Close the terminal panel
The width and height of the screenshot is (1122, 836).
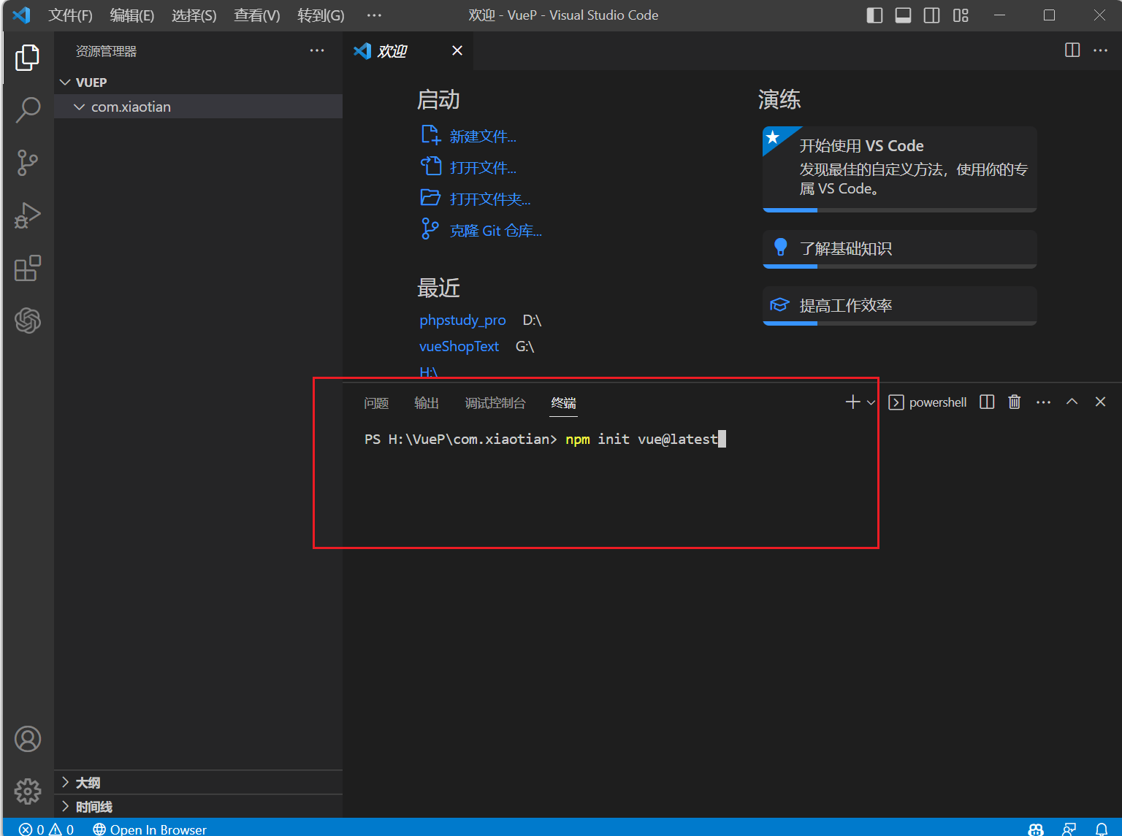click(1101, 402)
